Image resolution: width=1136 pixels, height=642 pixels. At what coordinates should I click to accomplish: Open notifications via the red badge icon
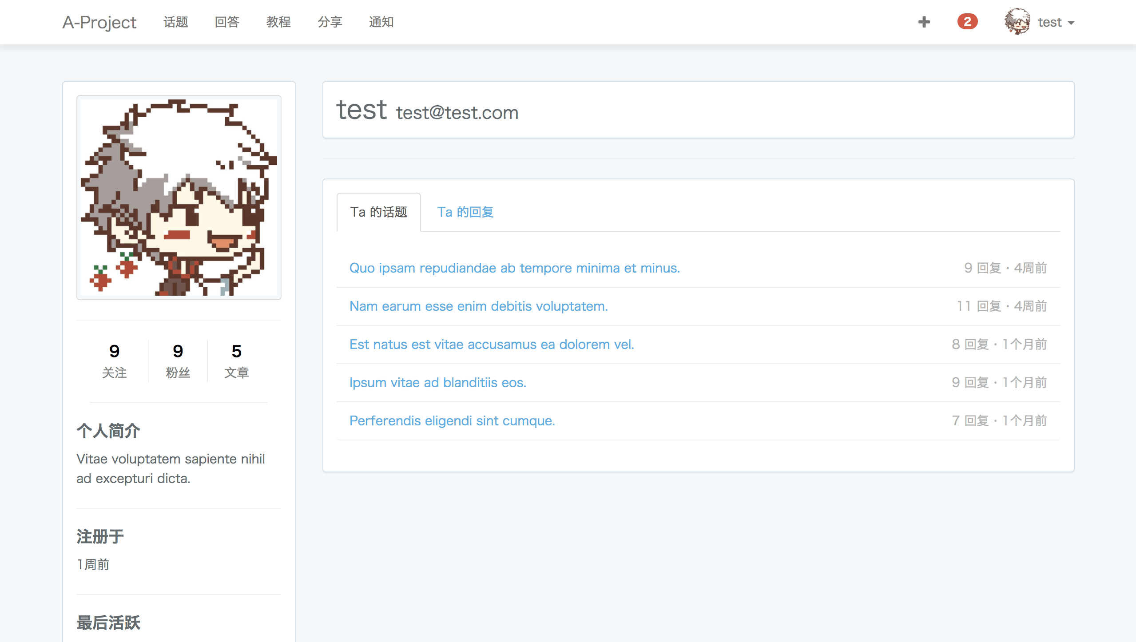click(x=967, y=21)
